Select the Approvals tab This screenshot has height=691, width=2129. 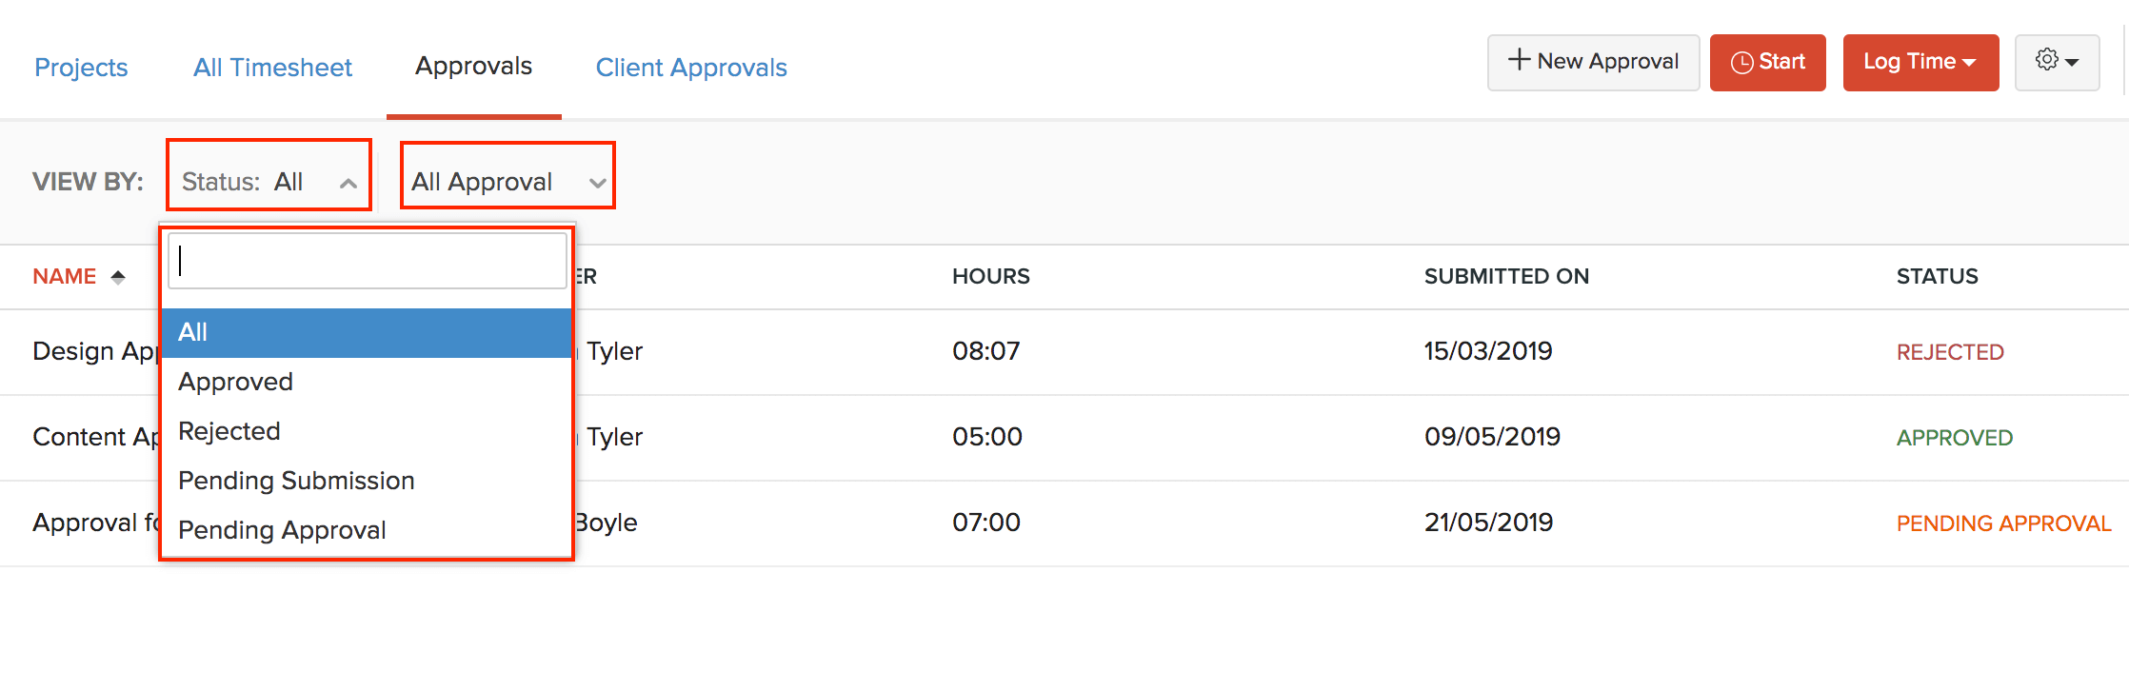(x=473, y=67)
